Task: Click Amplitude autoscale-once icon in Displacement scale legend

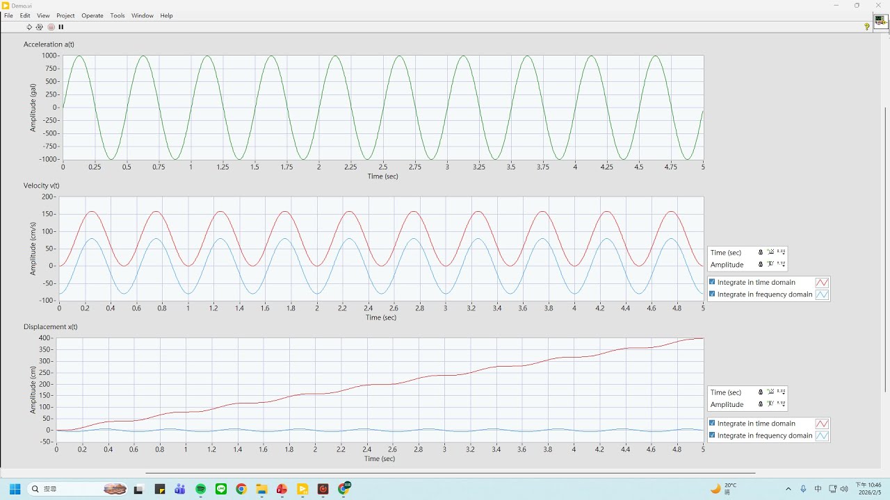Action: tap(770, 403)
